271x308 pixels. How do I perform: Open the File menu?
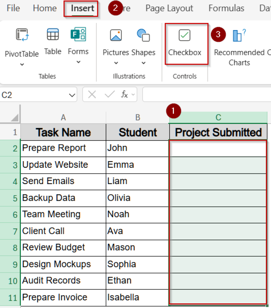[x=13, y=8]
